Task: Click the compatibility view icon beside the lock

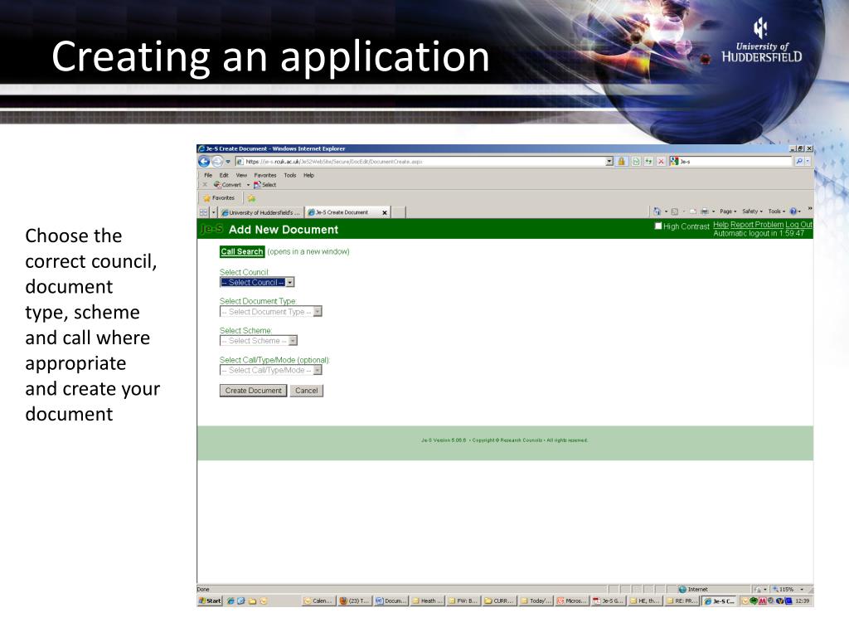Action: pyautogui.click(x=636, y=162)
